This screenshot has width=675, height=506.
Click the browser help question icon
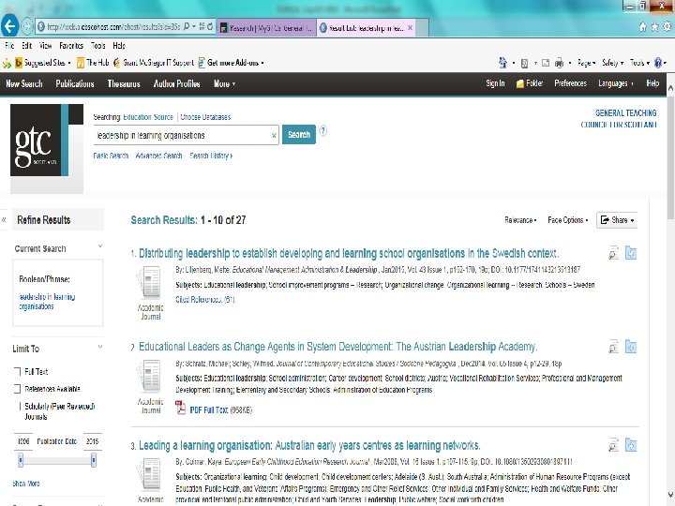point(657,63)
